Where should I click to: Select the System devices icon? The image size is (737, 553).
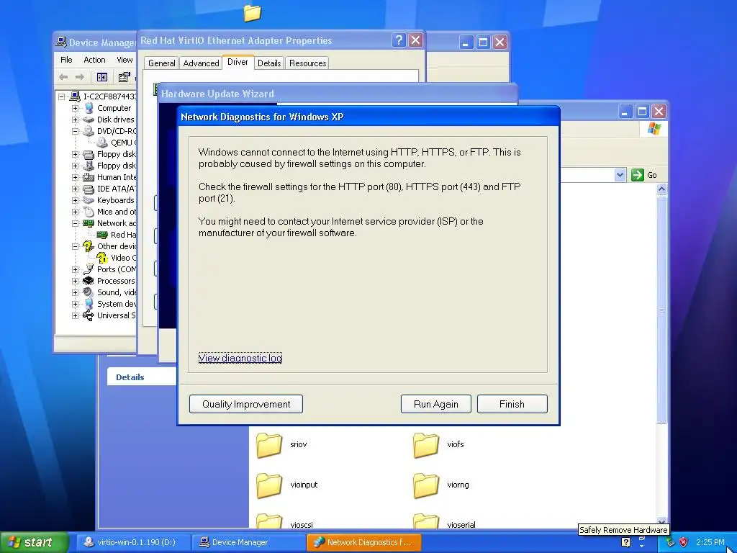(x=89, y=304)
